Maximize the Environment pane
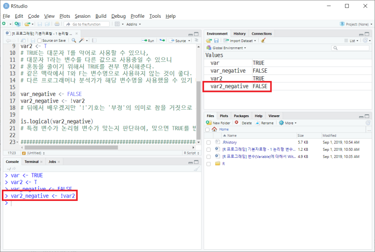This screenshot has width=375, height=252. (367, 34)
